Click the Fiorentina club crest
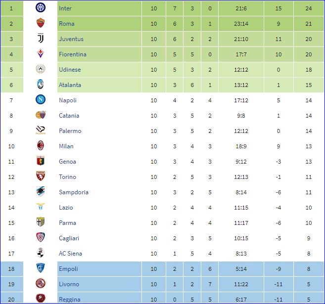Image resolution: width=325 pixels, height=304 pixels. click(x=41, y=54)
